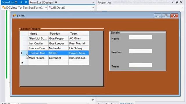Close the Form1.cs editor tab

point(26,2)
